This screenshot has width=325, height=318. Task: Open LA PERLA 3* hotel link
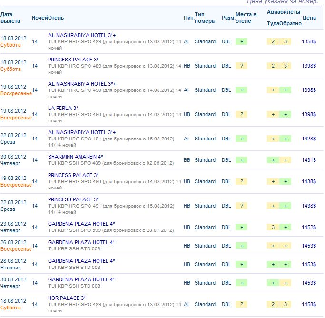click(x=63, y=108)
